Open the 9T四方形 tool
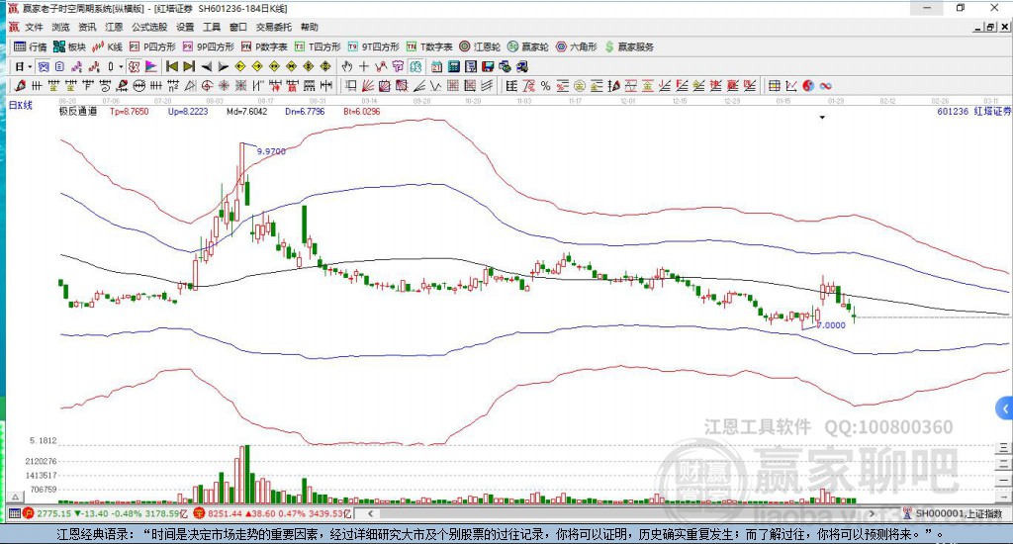 (373, 46)
